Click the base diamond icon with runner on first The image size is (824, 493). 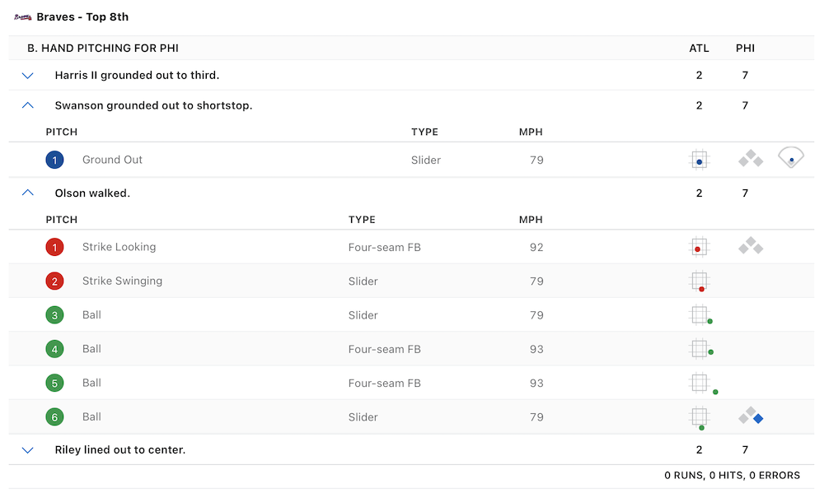point(751,416)
